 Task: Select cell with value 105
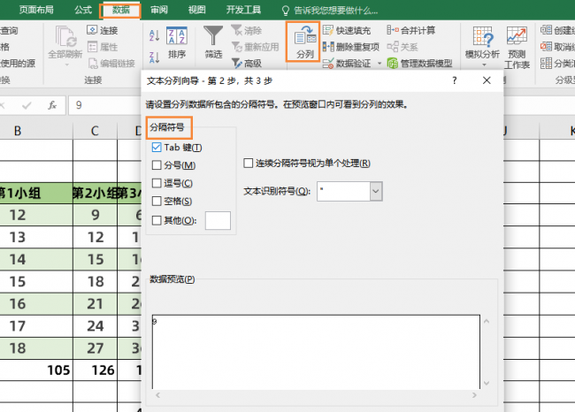(36, 370)
